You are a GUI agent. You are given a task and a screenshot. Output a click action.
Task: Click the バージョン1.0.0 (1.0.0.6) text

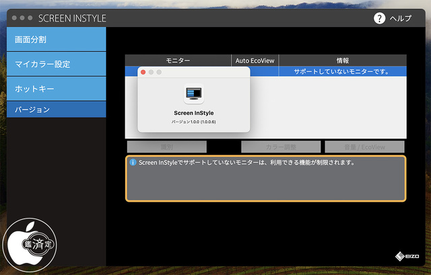(193, 122)
